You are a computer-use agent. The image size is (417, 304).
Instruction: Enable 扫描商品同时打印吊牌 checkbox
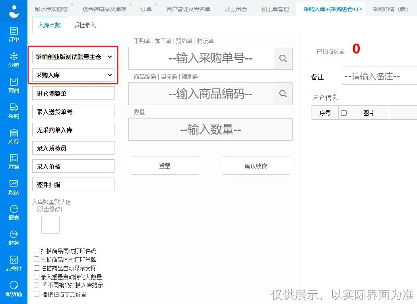pos(37,259)
